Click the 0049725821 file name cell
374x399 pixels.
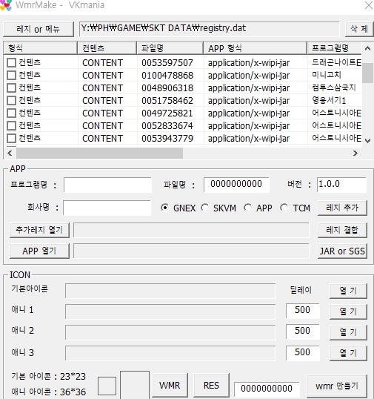[167, 113]
